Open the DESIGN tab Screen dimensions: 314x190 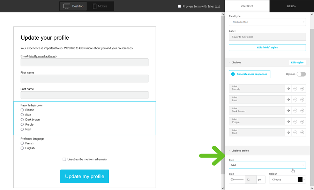(x=292, y=6)
